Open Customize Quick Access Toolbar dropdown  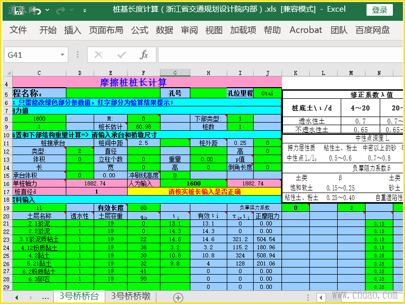[x=85, y=11]
